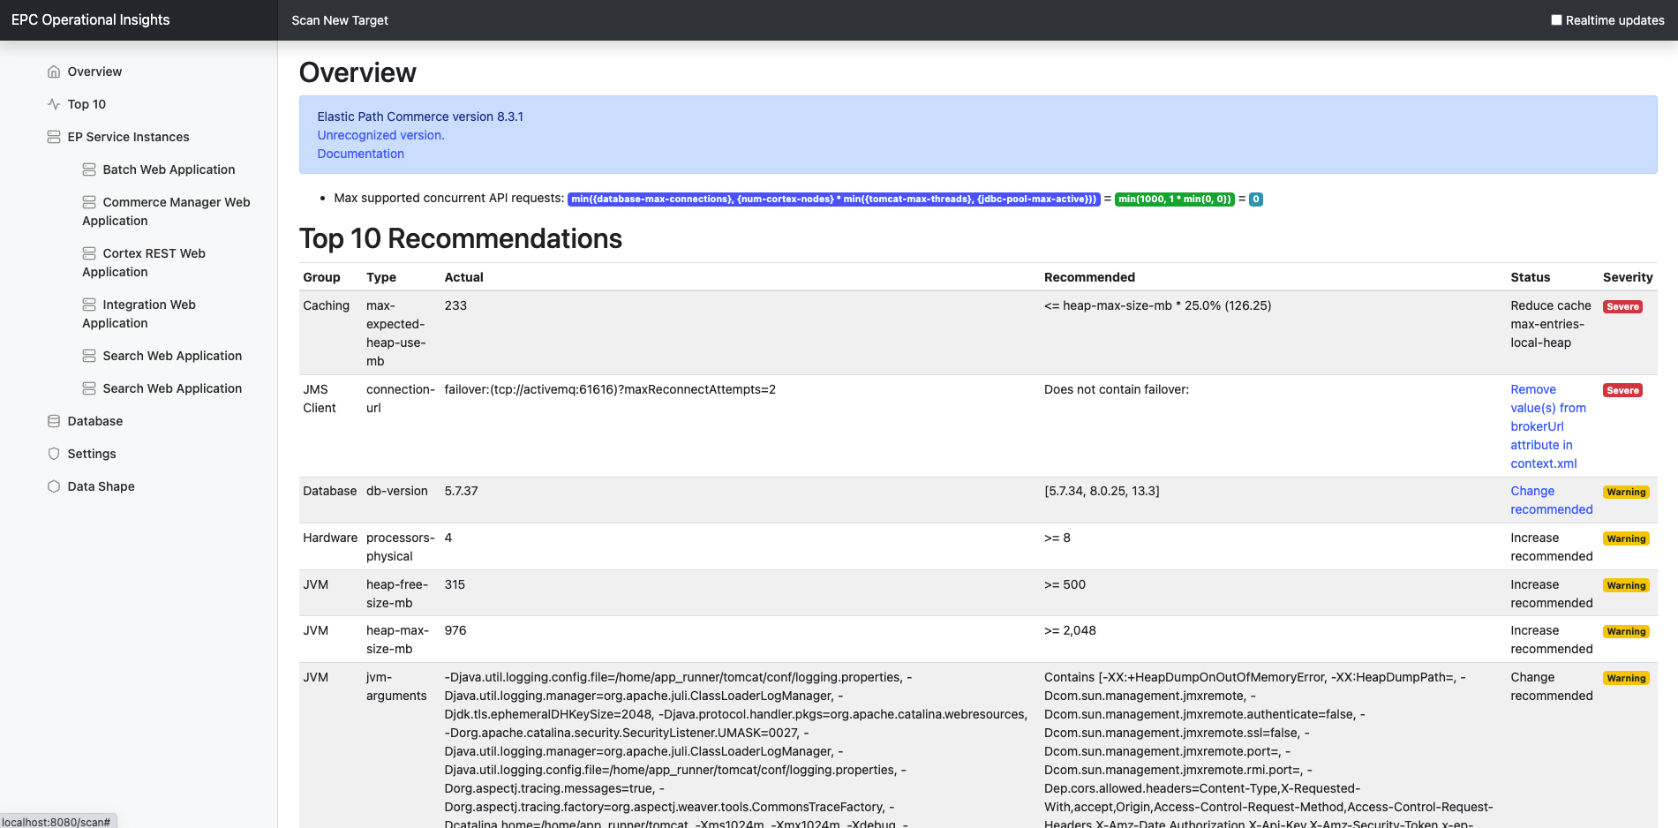Open the Data Shape sidebar item

(101, 486)
